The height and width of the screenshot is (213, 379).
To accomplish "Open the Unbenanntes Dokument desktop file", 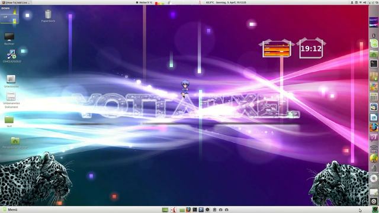I will tap(11, 99).
